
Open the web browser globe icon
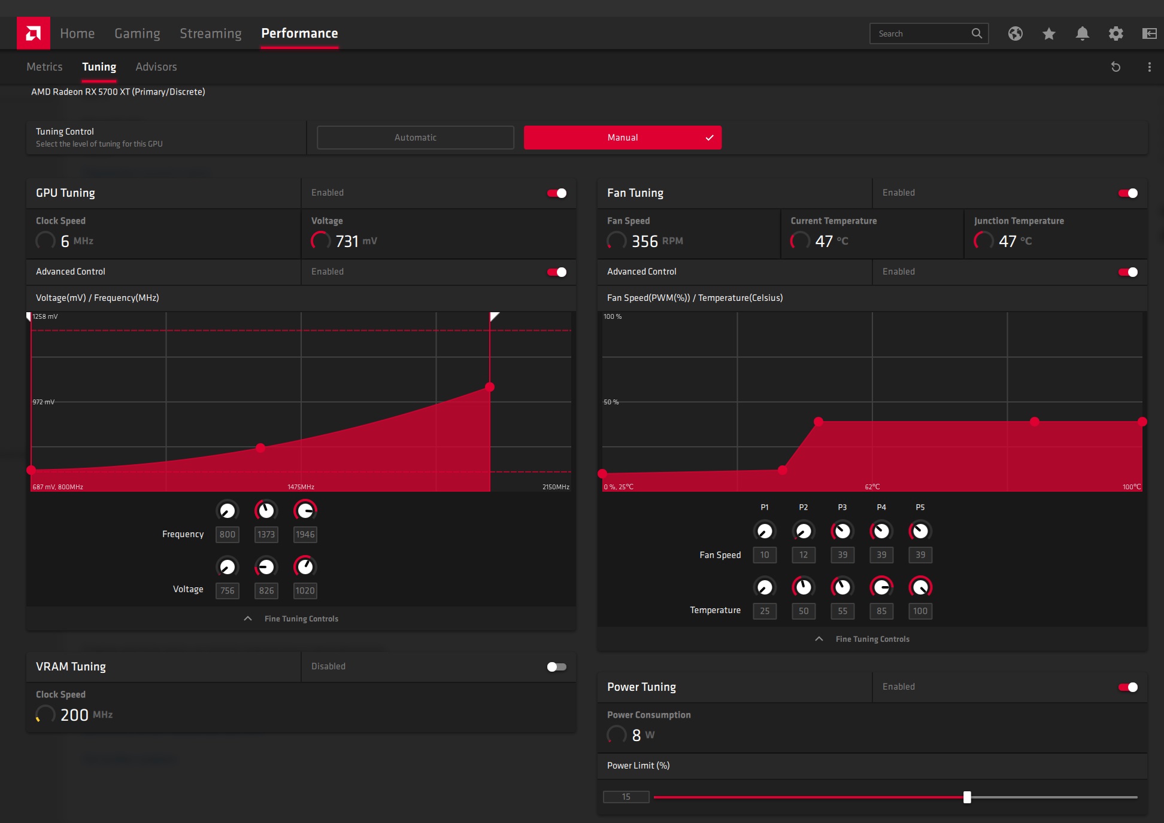(x=1016, y=33)
